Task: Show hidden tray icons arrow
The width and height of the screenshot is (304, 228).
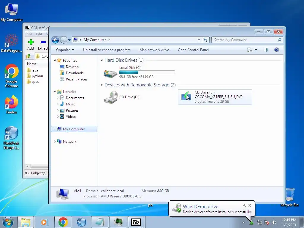Action: click(x=243, y=223)
